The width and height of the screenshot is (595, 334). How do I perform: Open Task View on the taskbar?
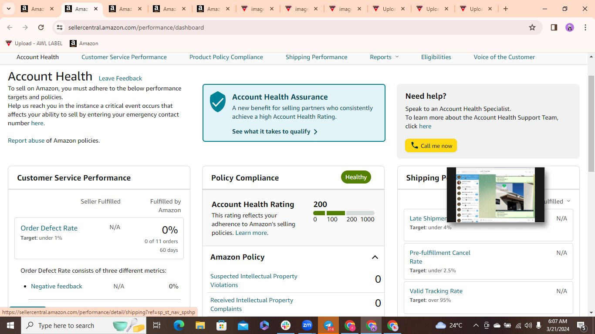point(157,325)
